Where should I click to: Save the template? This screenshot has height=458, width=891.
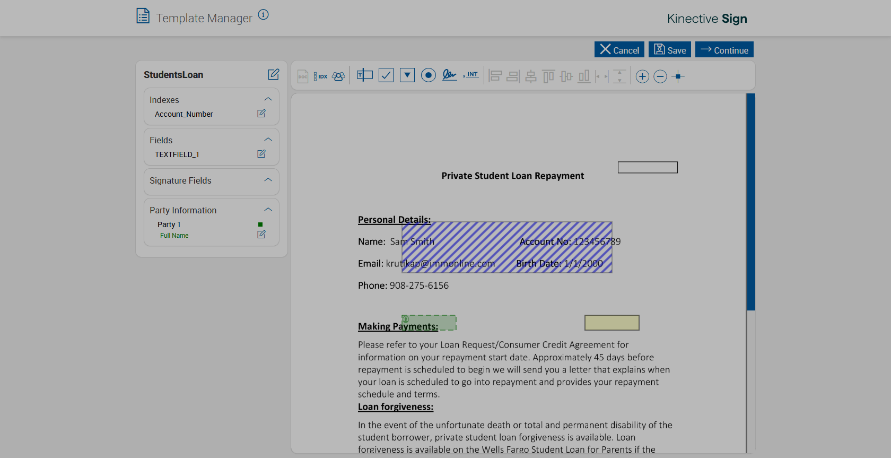(x=670, y=49)
